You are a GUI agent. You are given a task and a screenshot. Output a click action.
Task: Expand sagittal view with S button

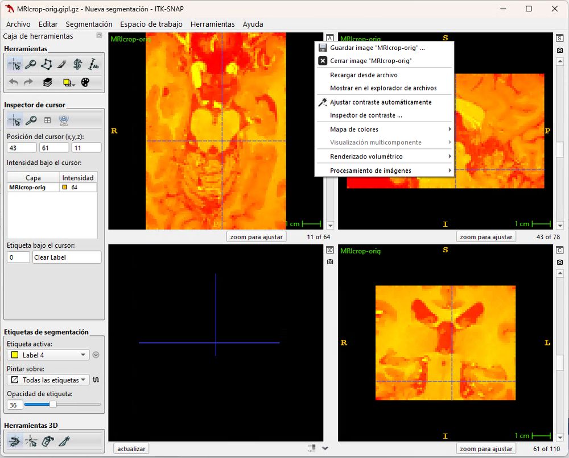tap(559, 38)
